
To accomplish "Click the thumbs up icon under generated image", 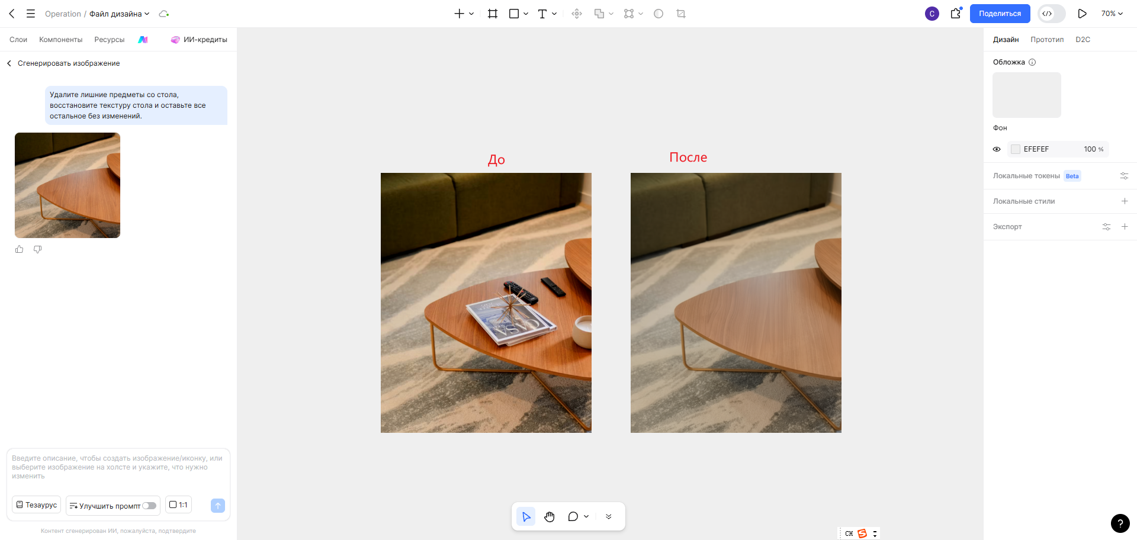I will pyautogui.click(x=20, y=249).
